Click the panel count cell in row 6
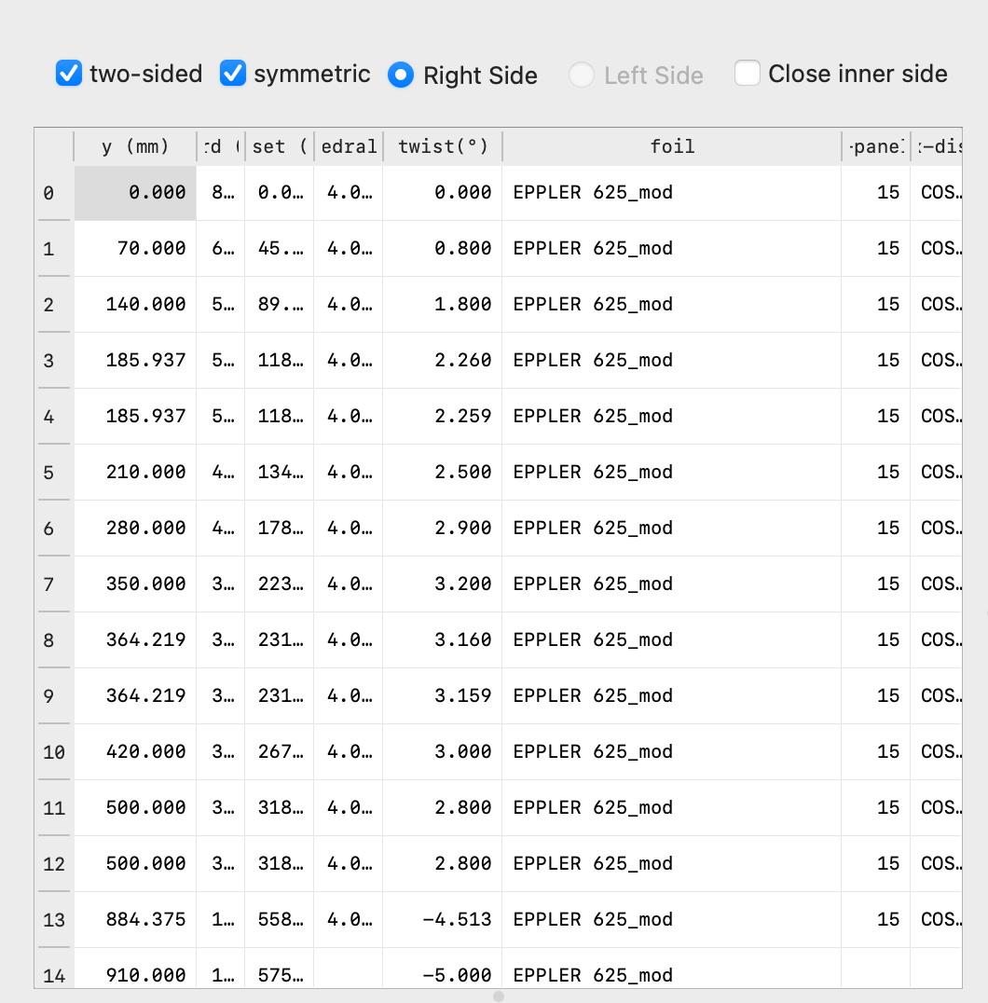Screen dimensions: 988x1003 [x=875, y=529]
